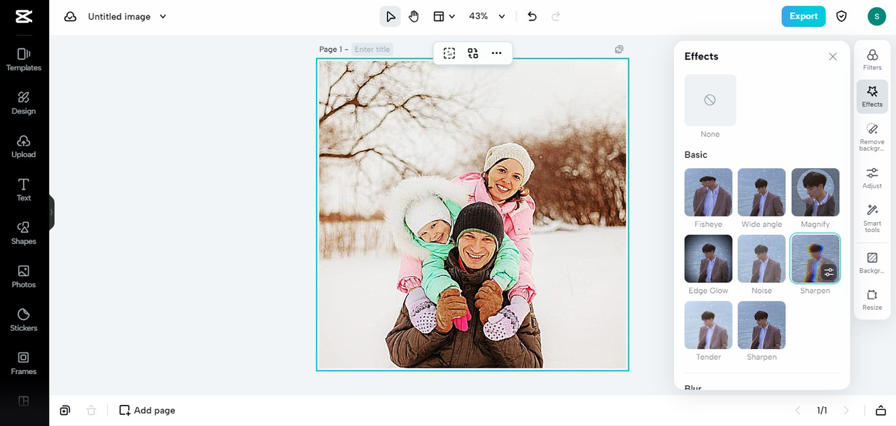
Task: Apply the Fisheye effect thumbnail
Action: (708, 193)
